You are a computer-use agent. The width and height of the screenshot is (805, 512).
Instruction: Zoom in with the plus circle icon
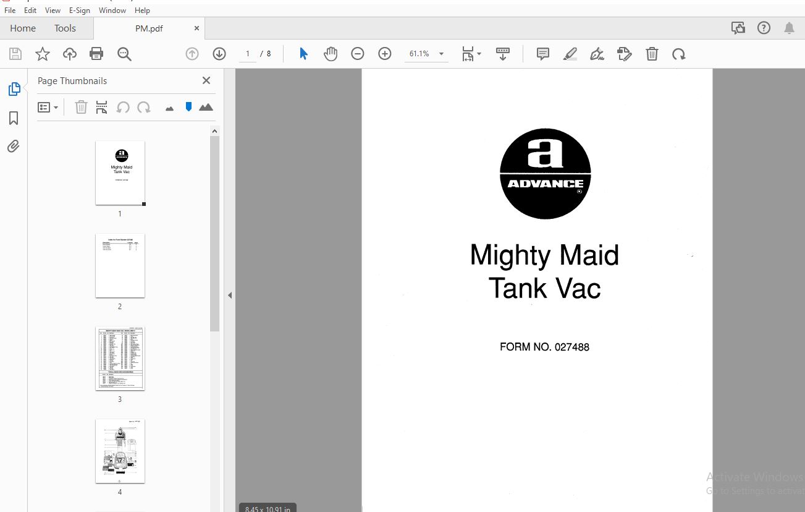coord(385,54)
